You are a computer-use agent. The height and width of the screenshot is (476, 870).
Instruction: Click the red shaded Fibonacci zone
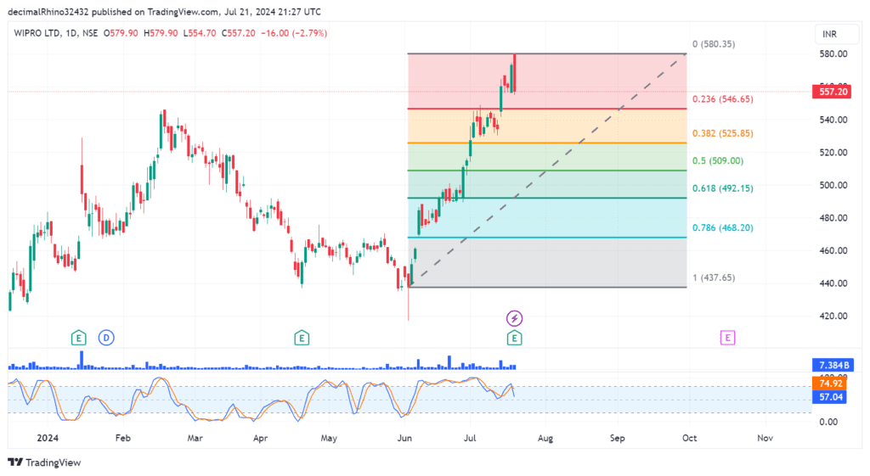595,81
